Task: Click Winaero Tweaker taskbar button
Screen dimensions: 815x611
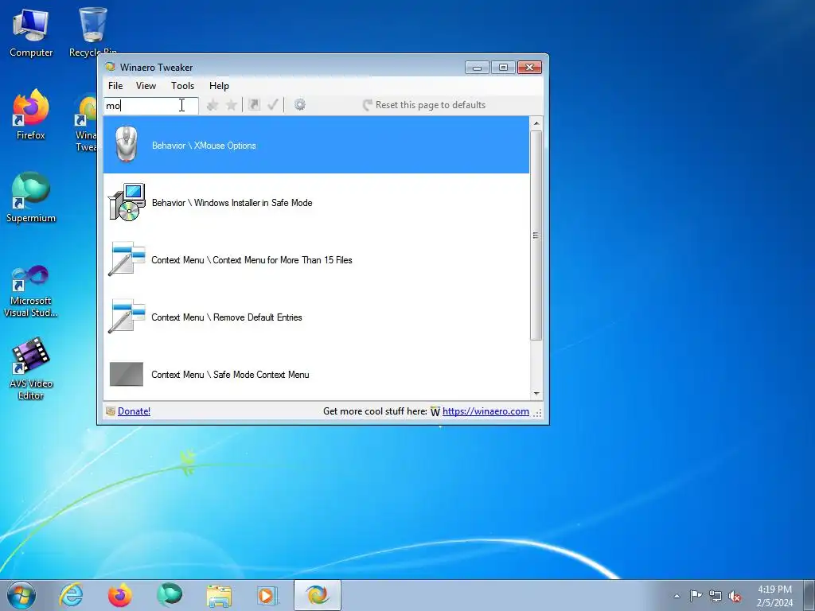Action: tap(318, 595)
